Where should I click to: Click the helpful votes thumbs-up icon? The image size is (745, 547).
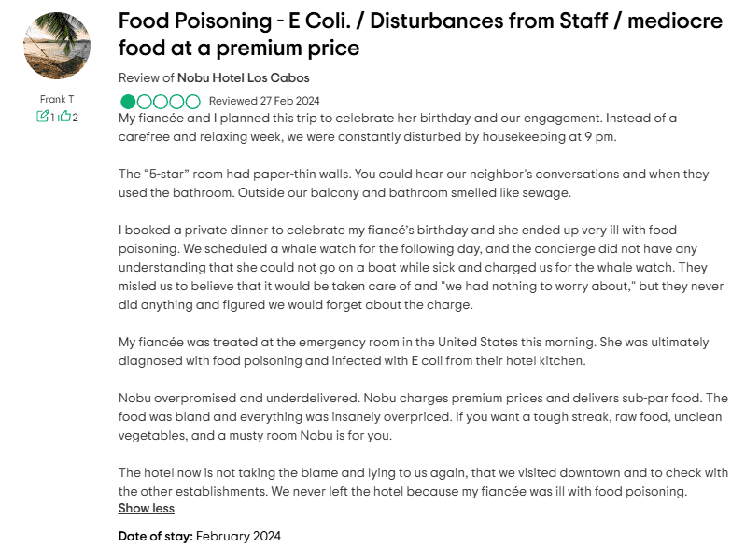[x=65, y=117]
